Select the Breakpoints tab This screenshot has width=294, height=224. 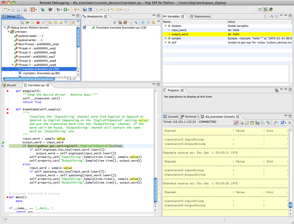[94, 16]
